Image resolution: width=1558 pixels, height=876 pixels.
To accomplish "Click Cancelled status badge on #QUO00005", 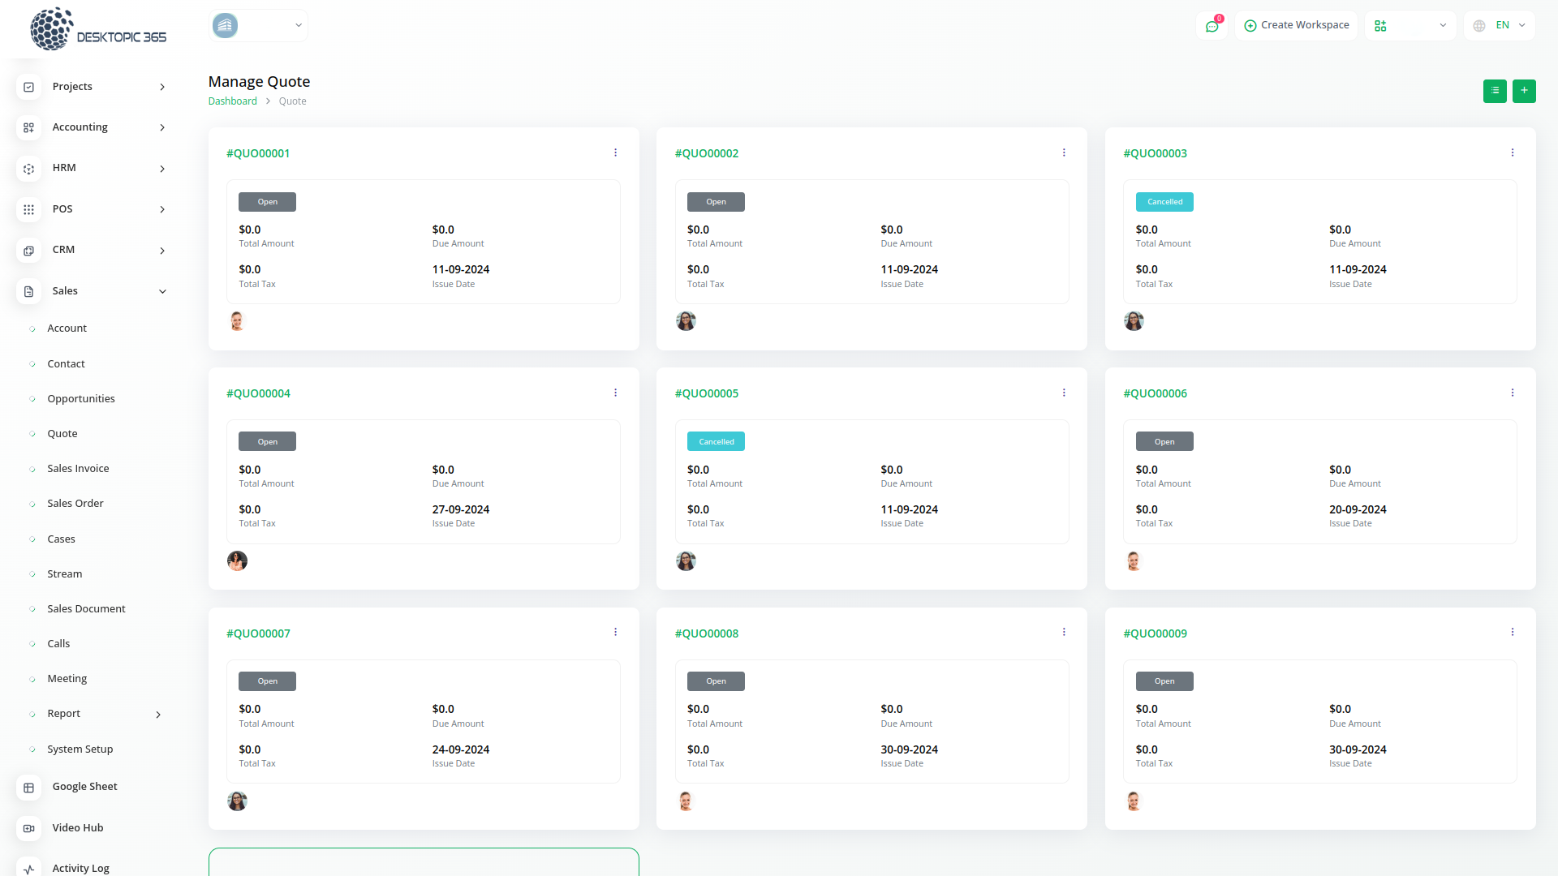I will [x=716, y=442].
